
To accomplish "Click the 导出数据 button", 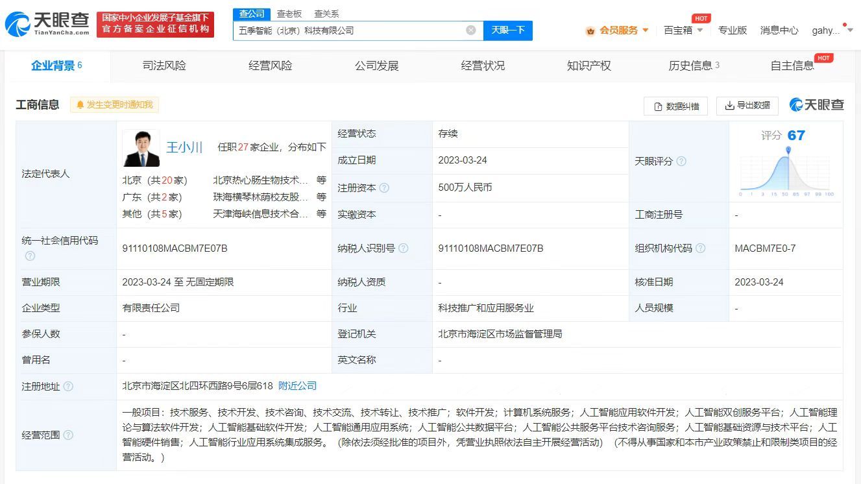I will pyautogui.click(x=747, y=105).
